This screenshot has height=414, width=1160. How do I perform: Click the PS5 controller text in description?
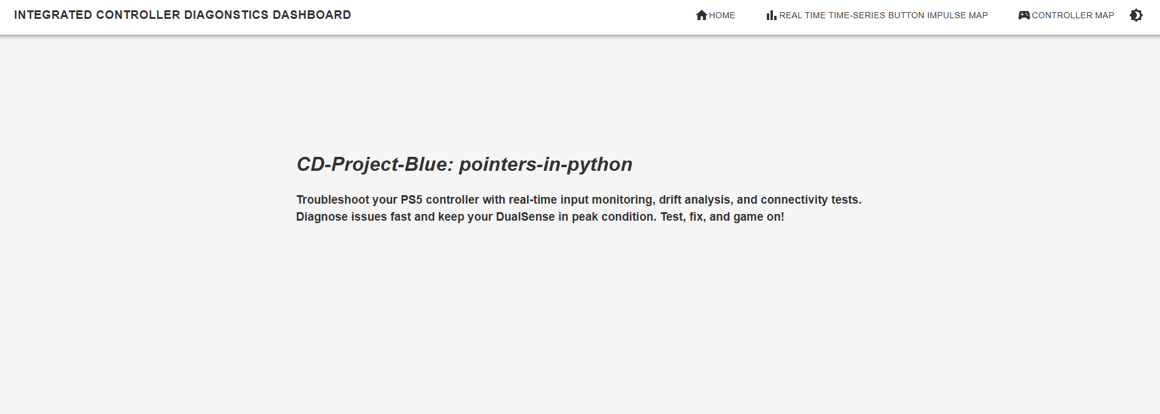pyautogui.click(x=440, y=199)
